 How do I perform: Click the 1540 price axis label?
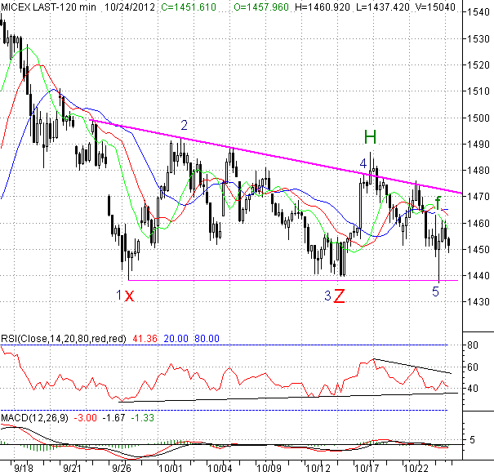point(478,12)
